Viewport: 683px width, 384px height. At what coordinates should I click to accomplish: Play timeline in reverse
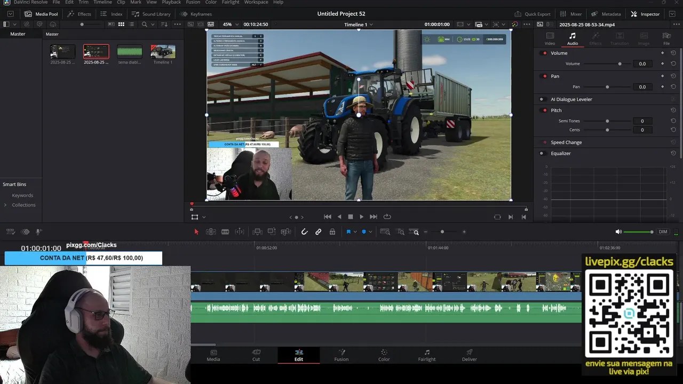pyautogui.click(x=339, y=217)
